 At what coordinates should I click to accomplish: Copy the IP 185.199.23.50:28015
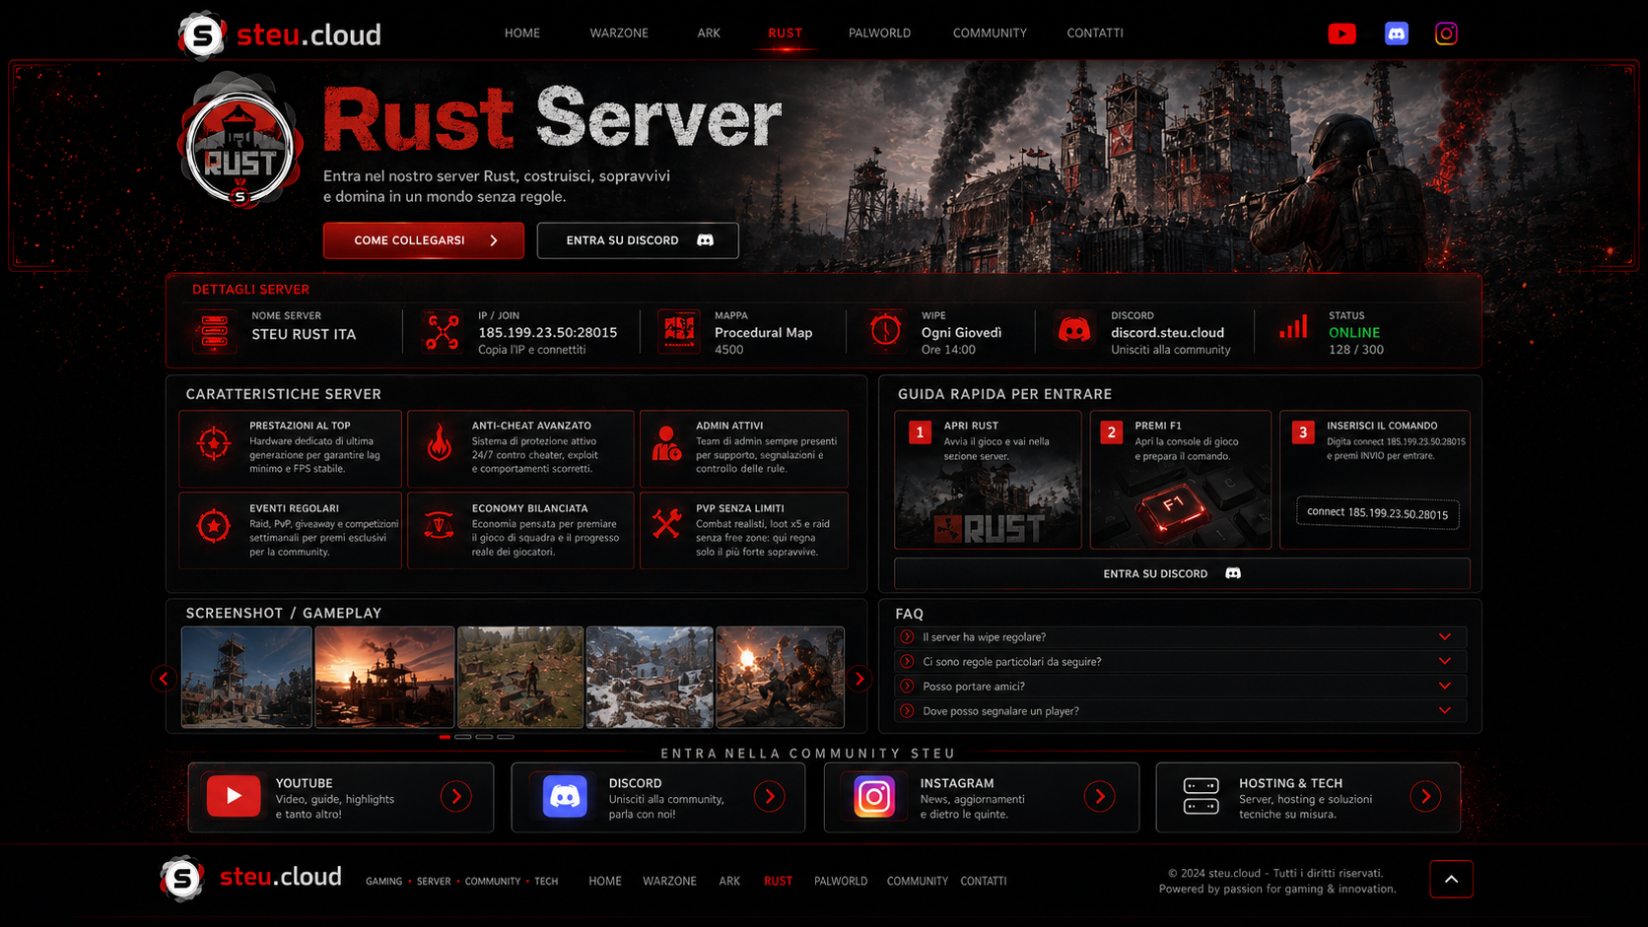pyautogui.click(x=548, y=333)
